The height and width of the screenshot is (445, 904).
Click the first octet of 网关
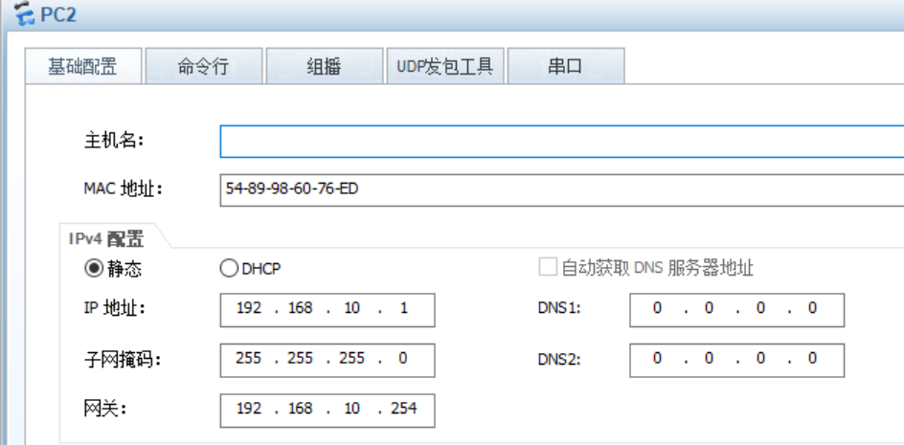pyautogui.click(x=248, y=409)
